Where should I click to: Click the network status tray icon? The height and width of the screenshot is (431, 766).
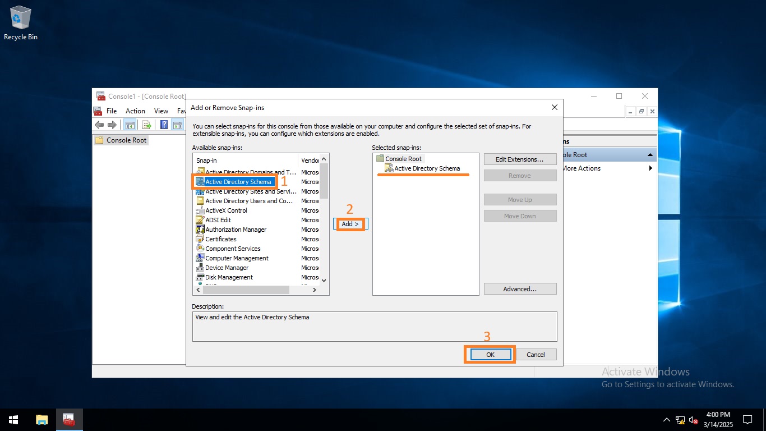click(680, 420)
